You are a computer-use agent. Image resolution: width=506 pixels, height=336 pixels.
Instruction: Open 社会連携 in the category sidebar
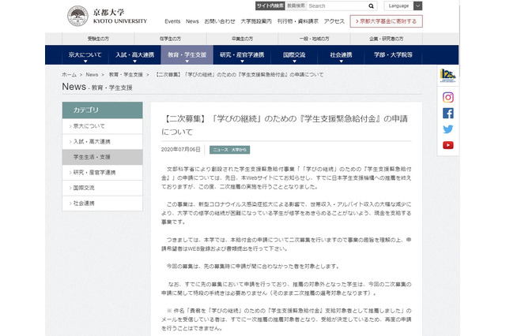pos(102,203)
